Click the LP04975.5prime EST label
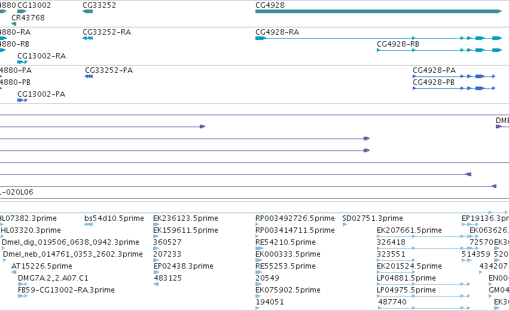Viewport: 509px width, 311px height. (x=406, y=290)
